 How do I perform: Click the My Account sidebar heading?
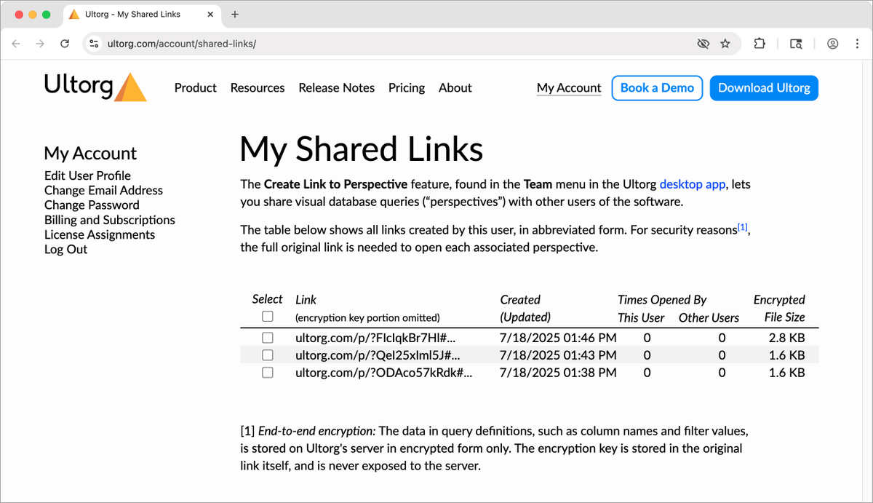[90, 154]
